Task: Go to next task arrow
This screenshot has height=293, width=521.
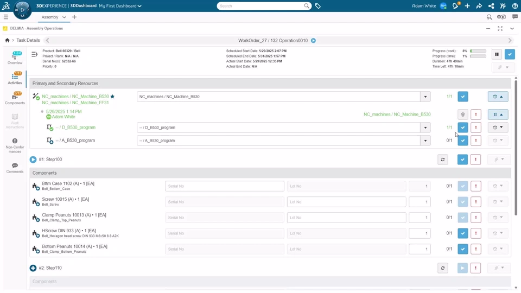Action: tap(510, 40)
